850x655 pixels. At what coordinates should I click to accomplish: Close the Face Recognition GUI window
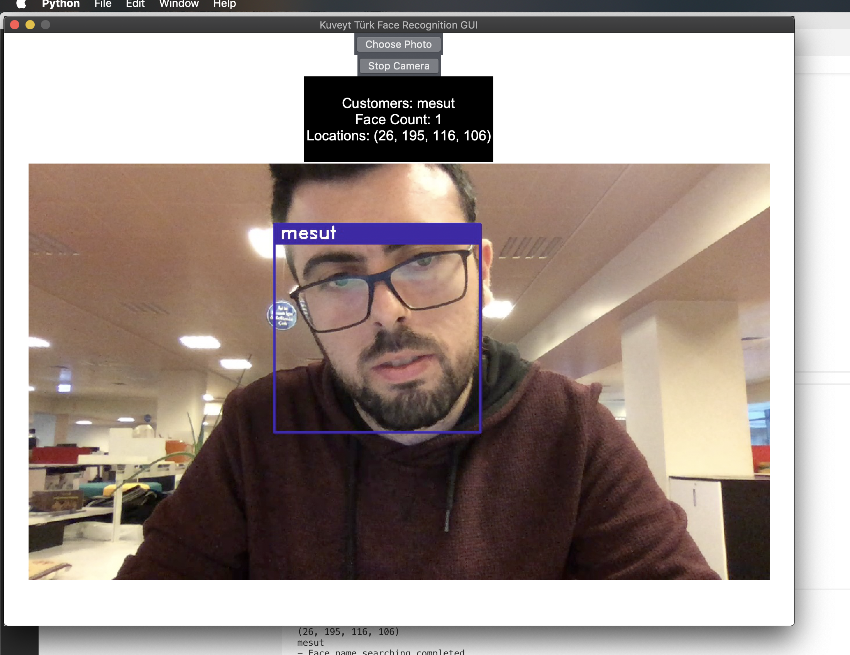(15, 25)
